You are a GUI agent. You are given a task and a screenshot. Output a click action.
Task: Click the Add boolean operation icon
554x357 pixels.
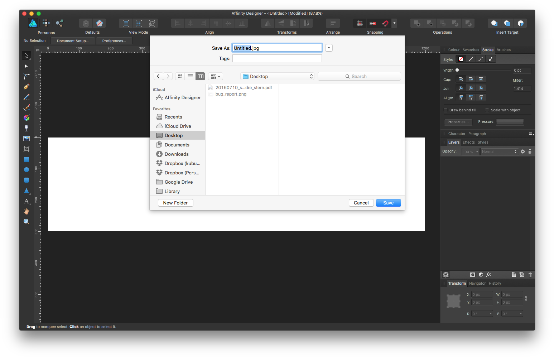pyautogui.click(x=417, y=23)
